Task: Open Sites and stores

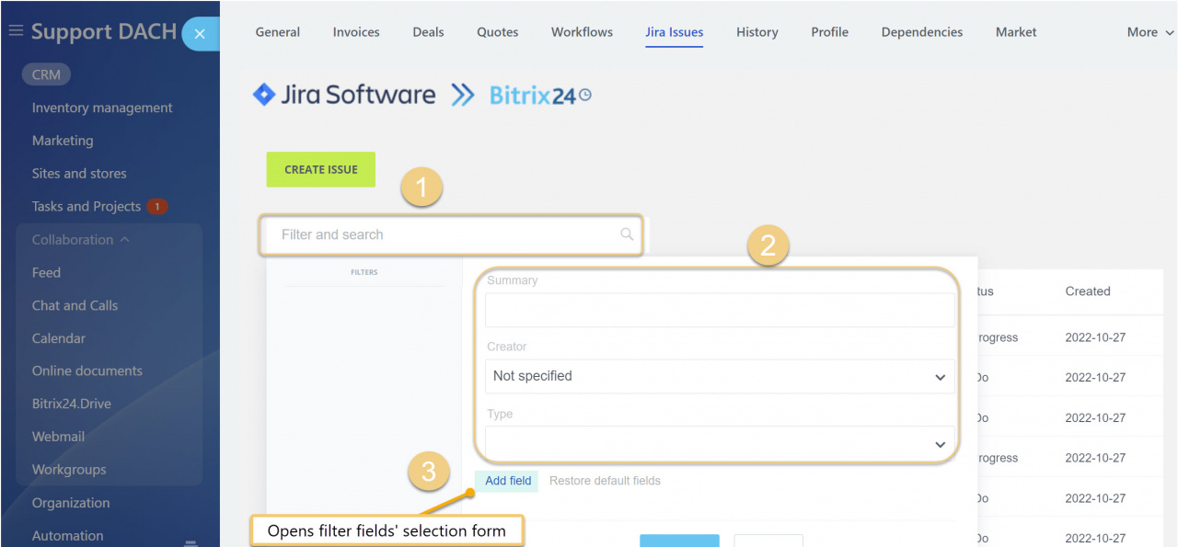Action: [79, 174]
